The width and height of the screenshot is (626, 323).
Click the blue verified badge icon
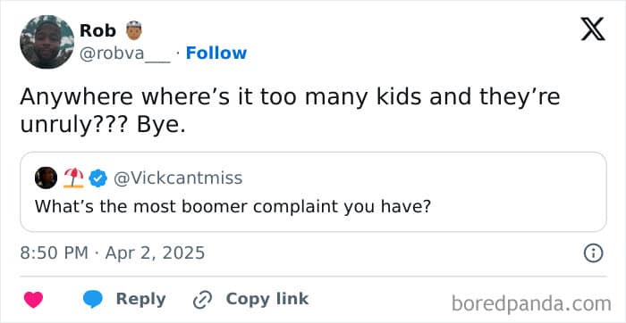click(97, 178)
